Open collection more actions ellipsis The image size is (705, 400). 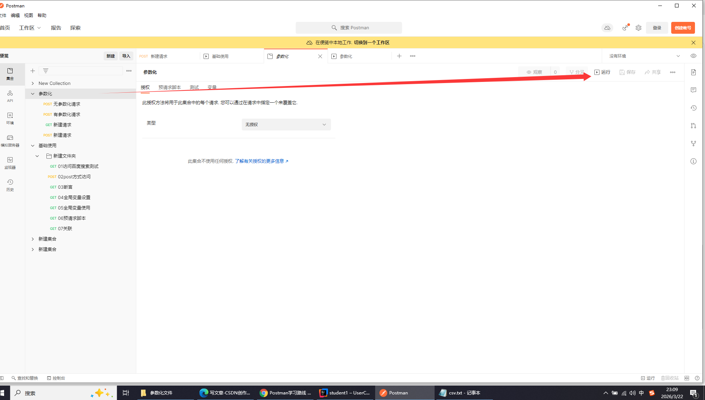pos(673,72)
